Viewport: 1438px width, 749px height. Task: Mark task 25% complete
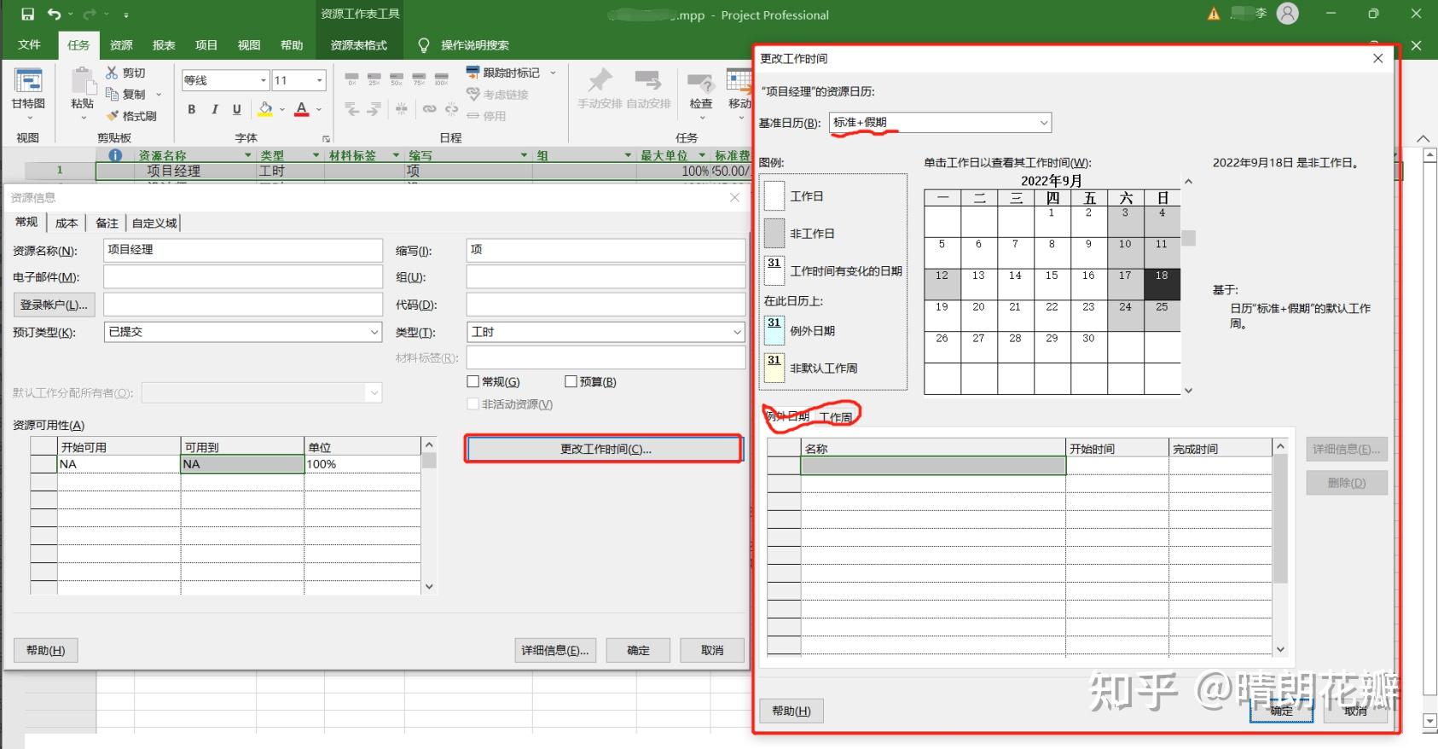374,79
